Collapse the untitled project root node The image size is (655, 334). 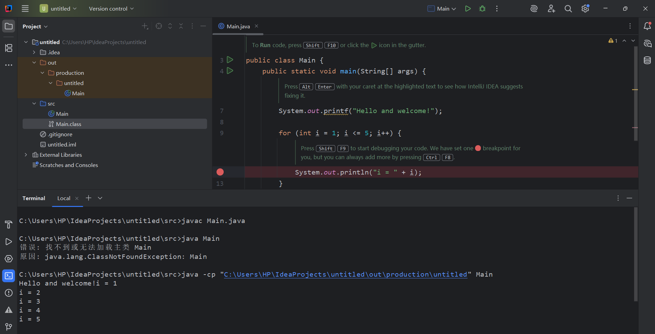[26, 42]
